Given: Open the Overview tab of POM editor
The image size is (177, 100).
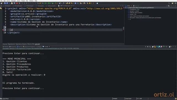Looking at the screenshot, I should point(5,44).
